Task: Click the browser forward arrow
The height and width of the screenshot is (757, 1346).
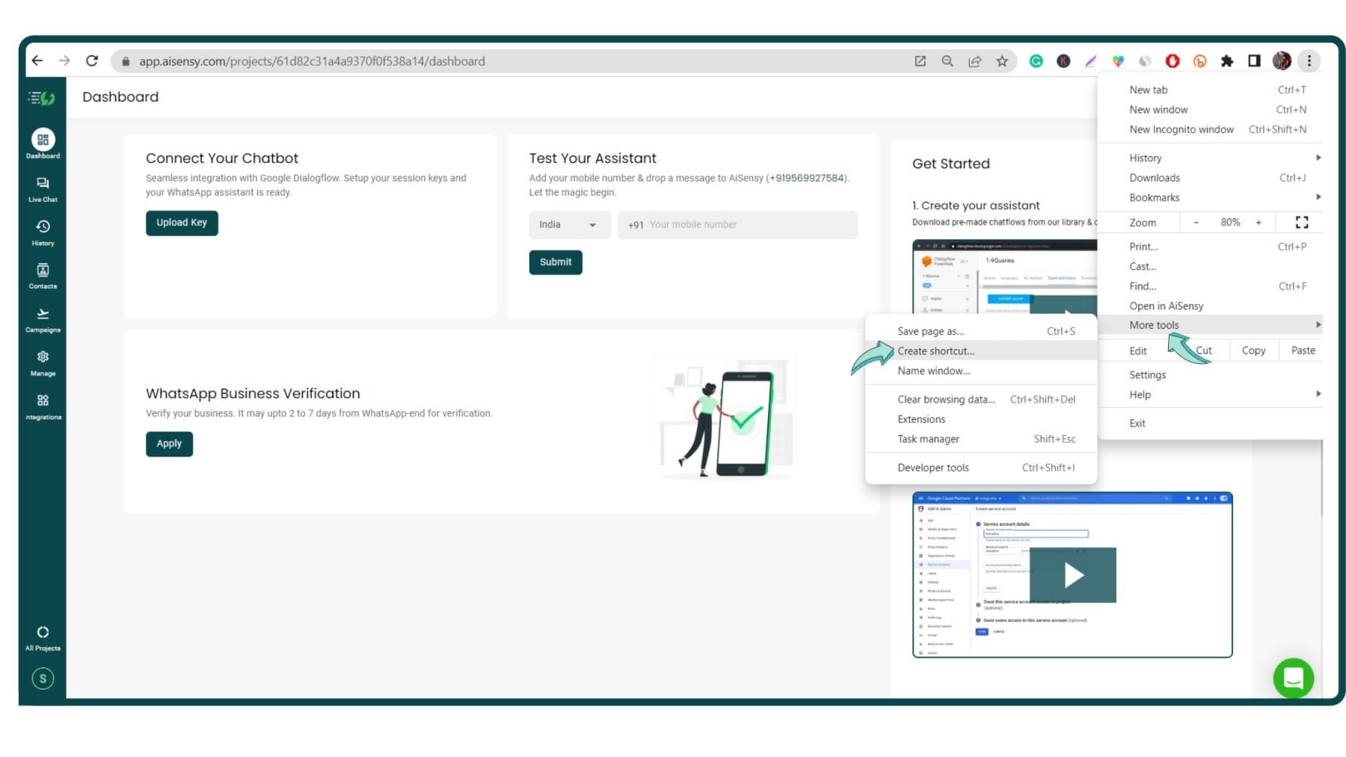Action: point(64,61)
